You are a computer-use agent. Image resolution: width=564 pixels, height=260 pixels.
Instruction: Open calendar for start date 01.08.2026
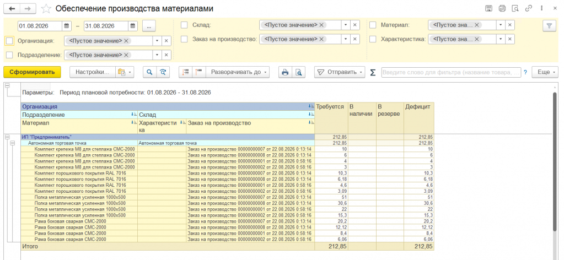(x=67, y=26)
